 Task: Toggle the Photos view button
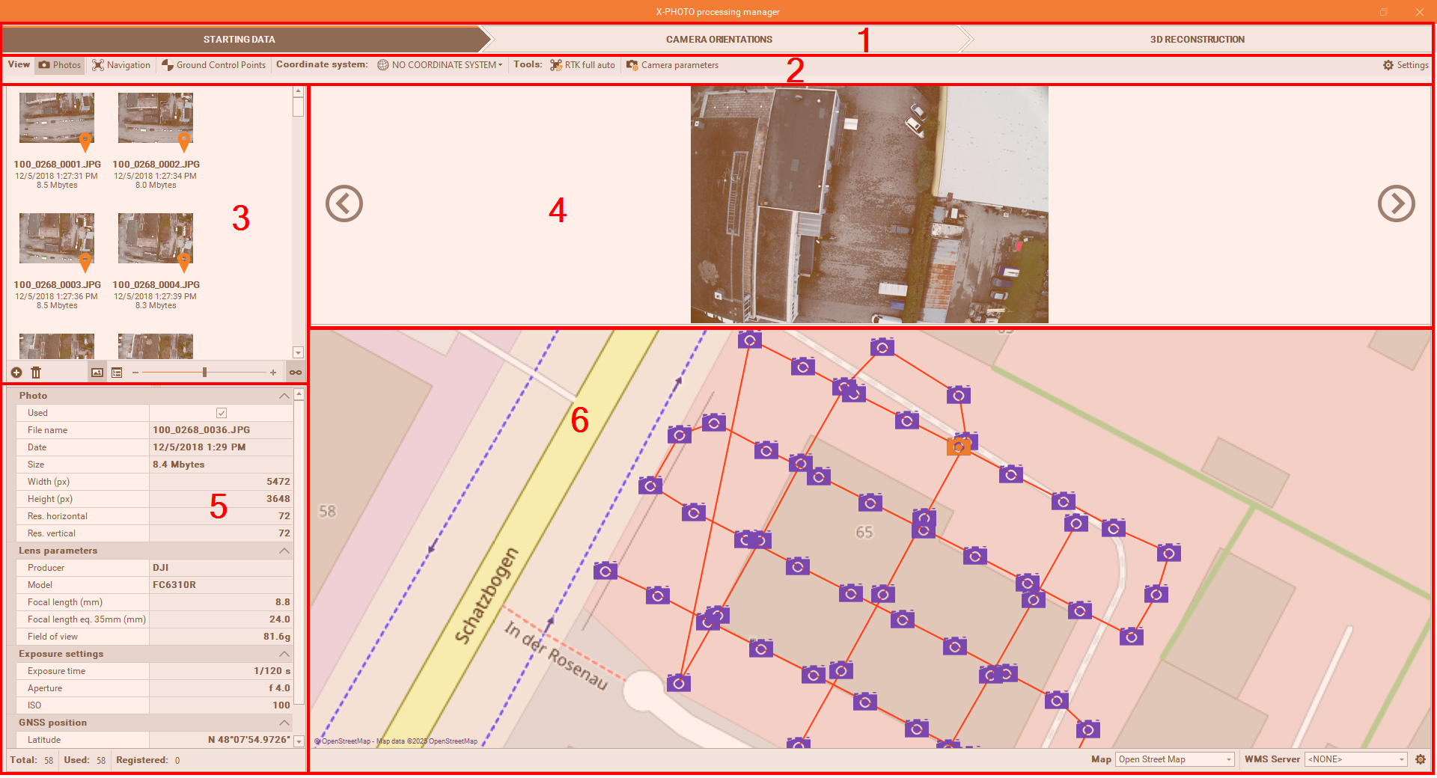[x=60, y=65]
